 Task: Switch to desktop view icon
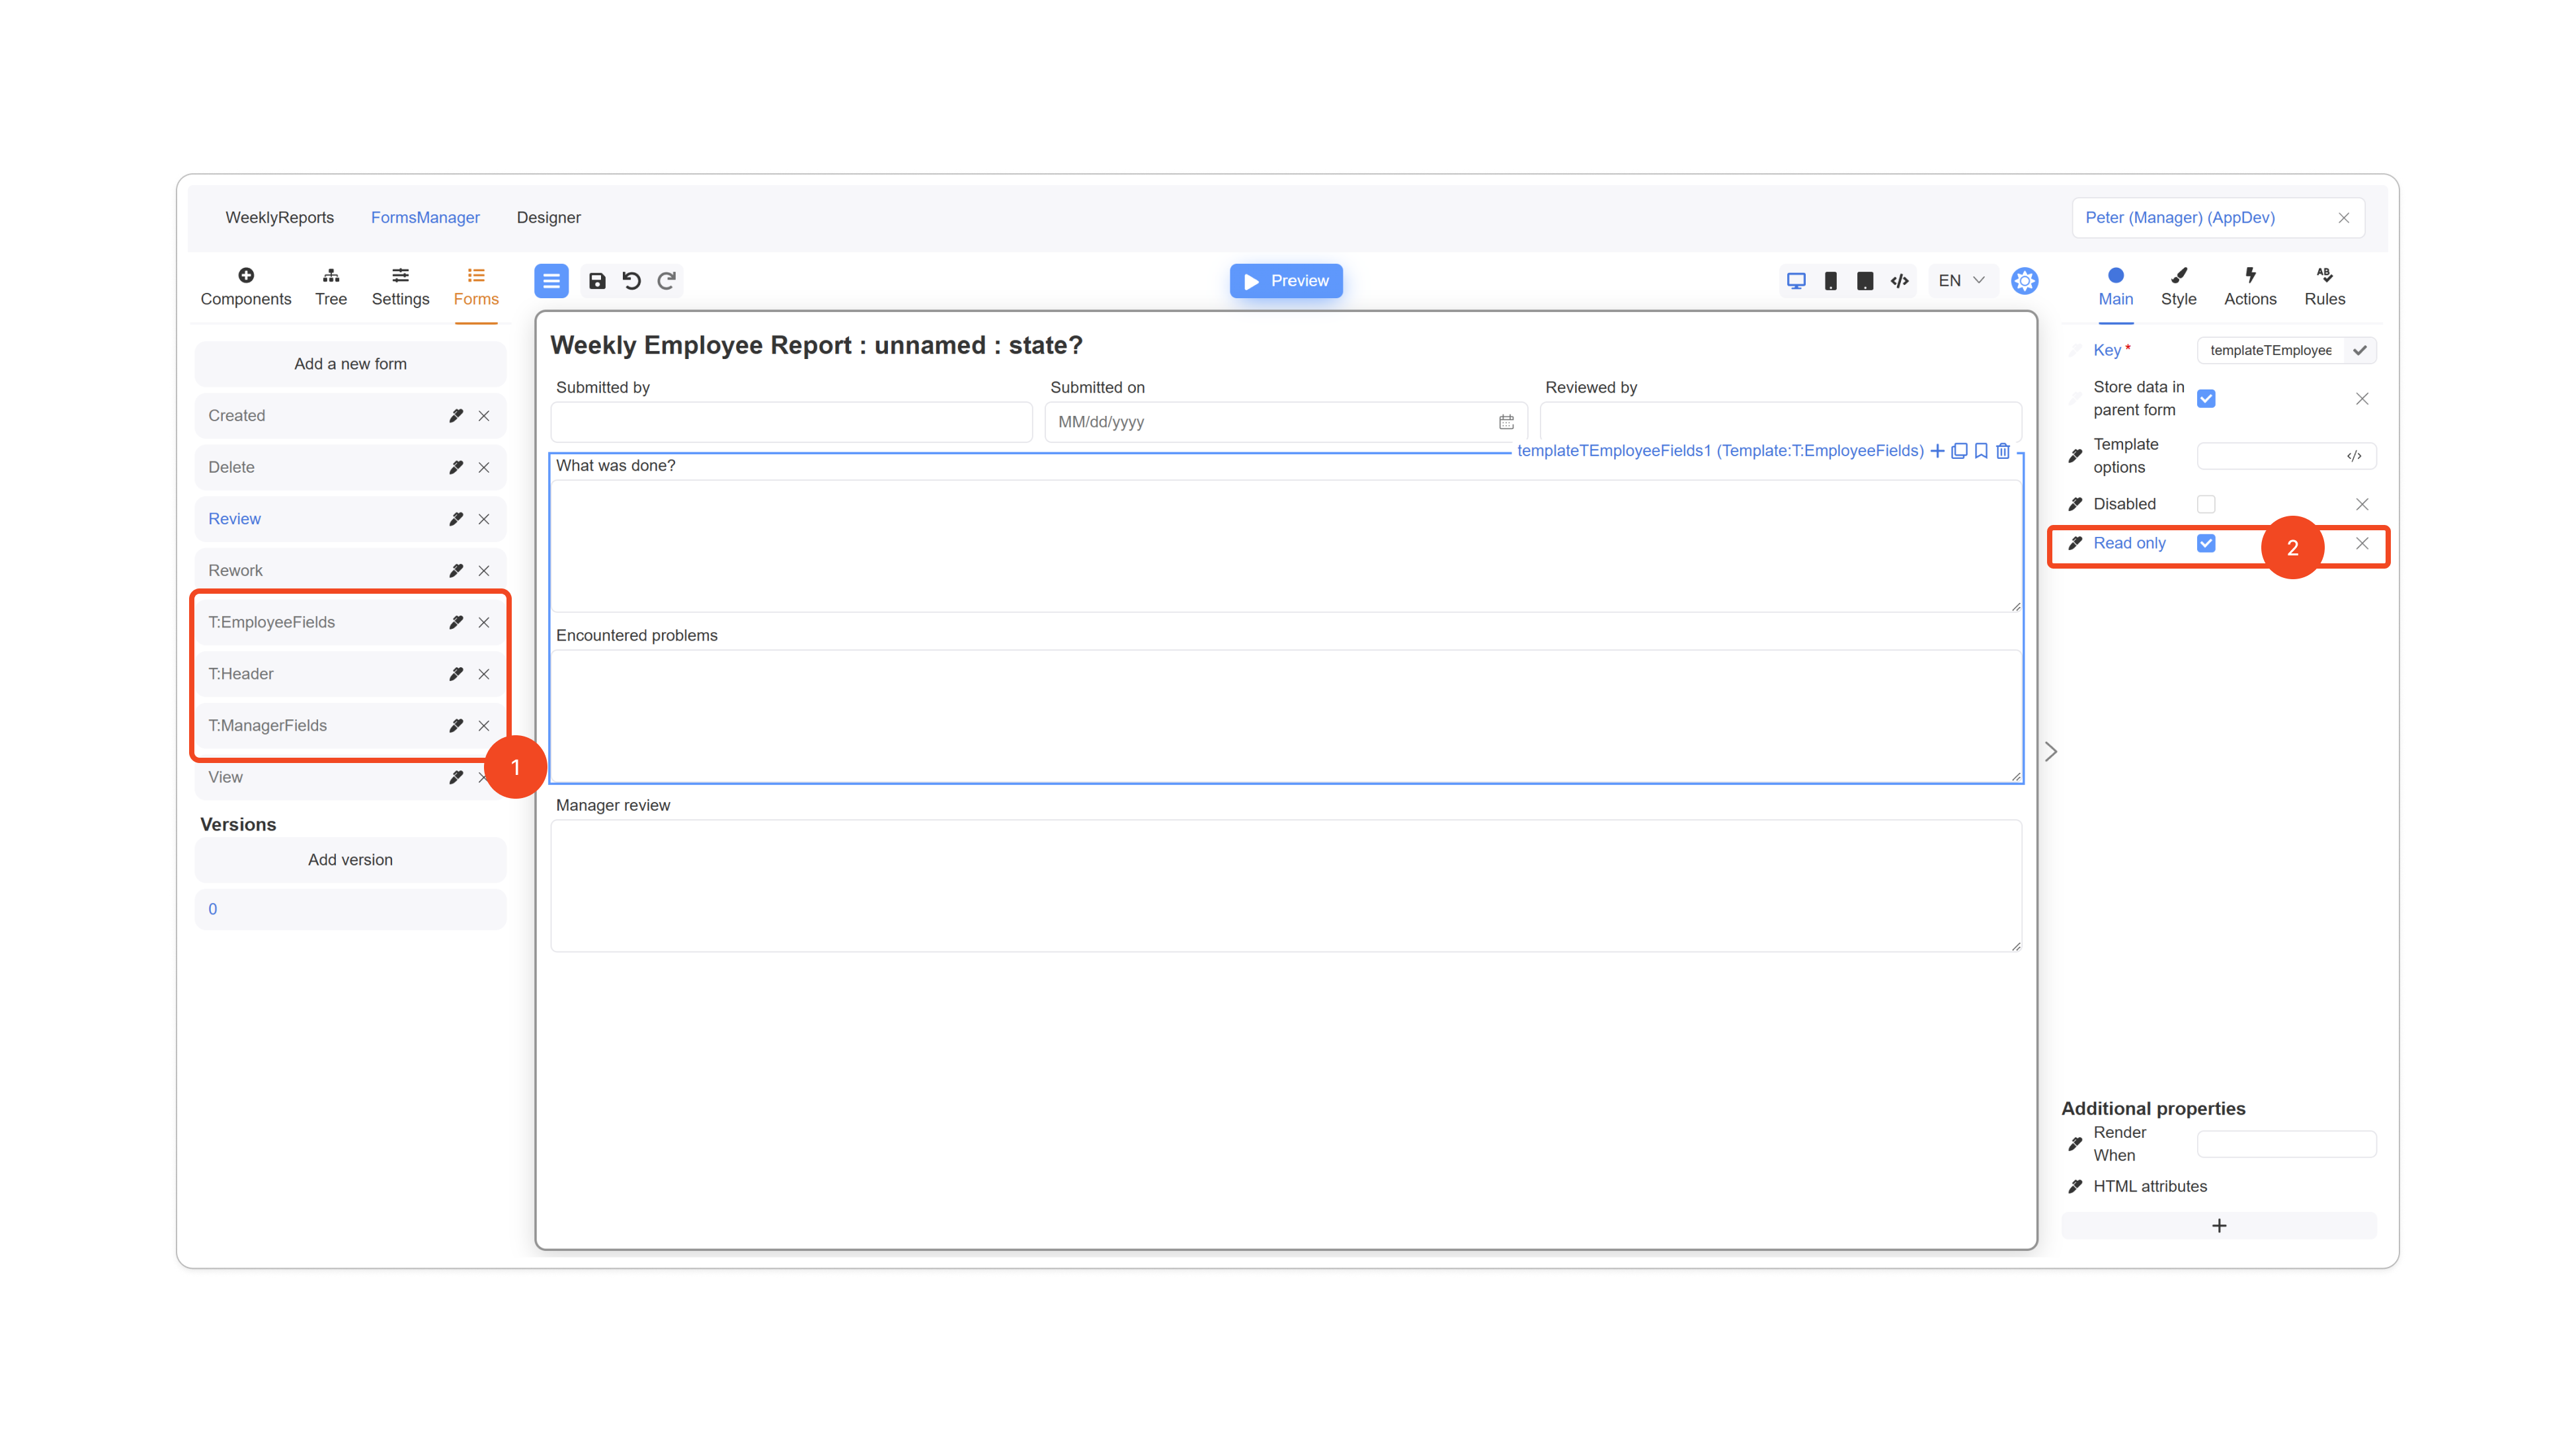click(x=1796, y=281)
